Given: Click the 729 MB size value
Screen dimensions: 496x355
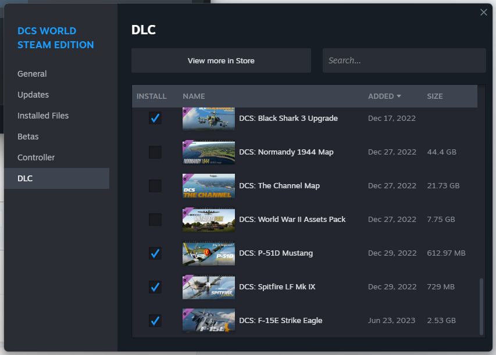Looking at the screenshot, I should coord(441,287).
